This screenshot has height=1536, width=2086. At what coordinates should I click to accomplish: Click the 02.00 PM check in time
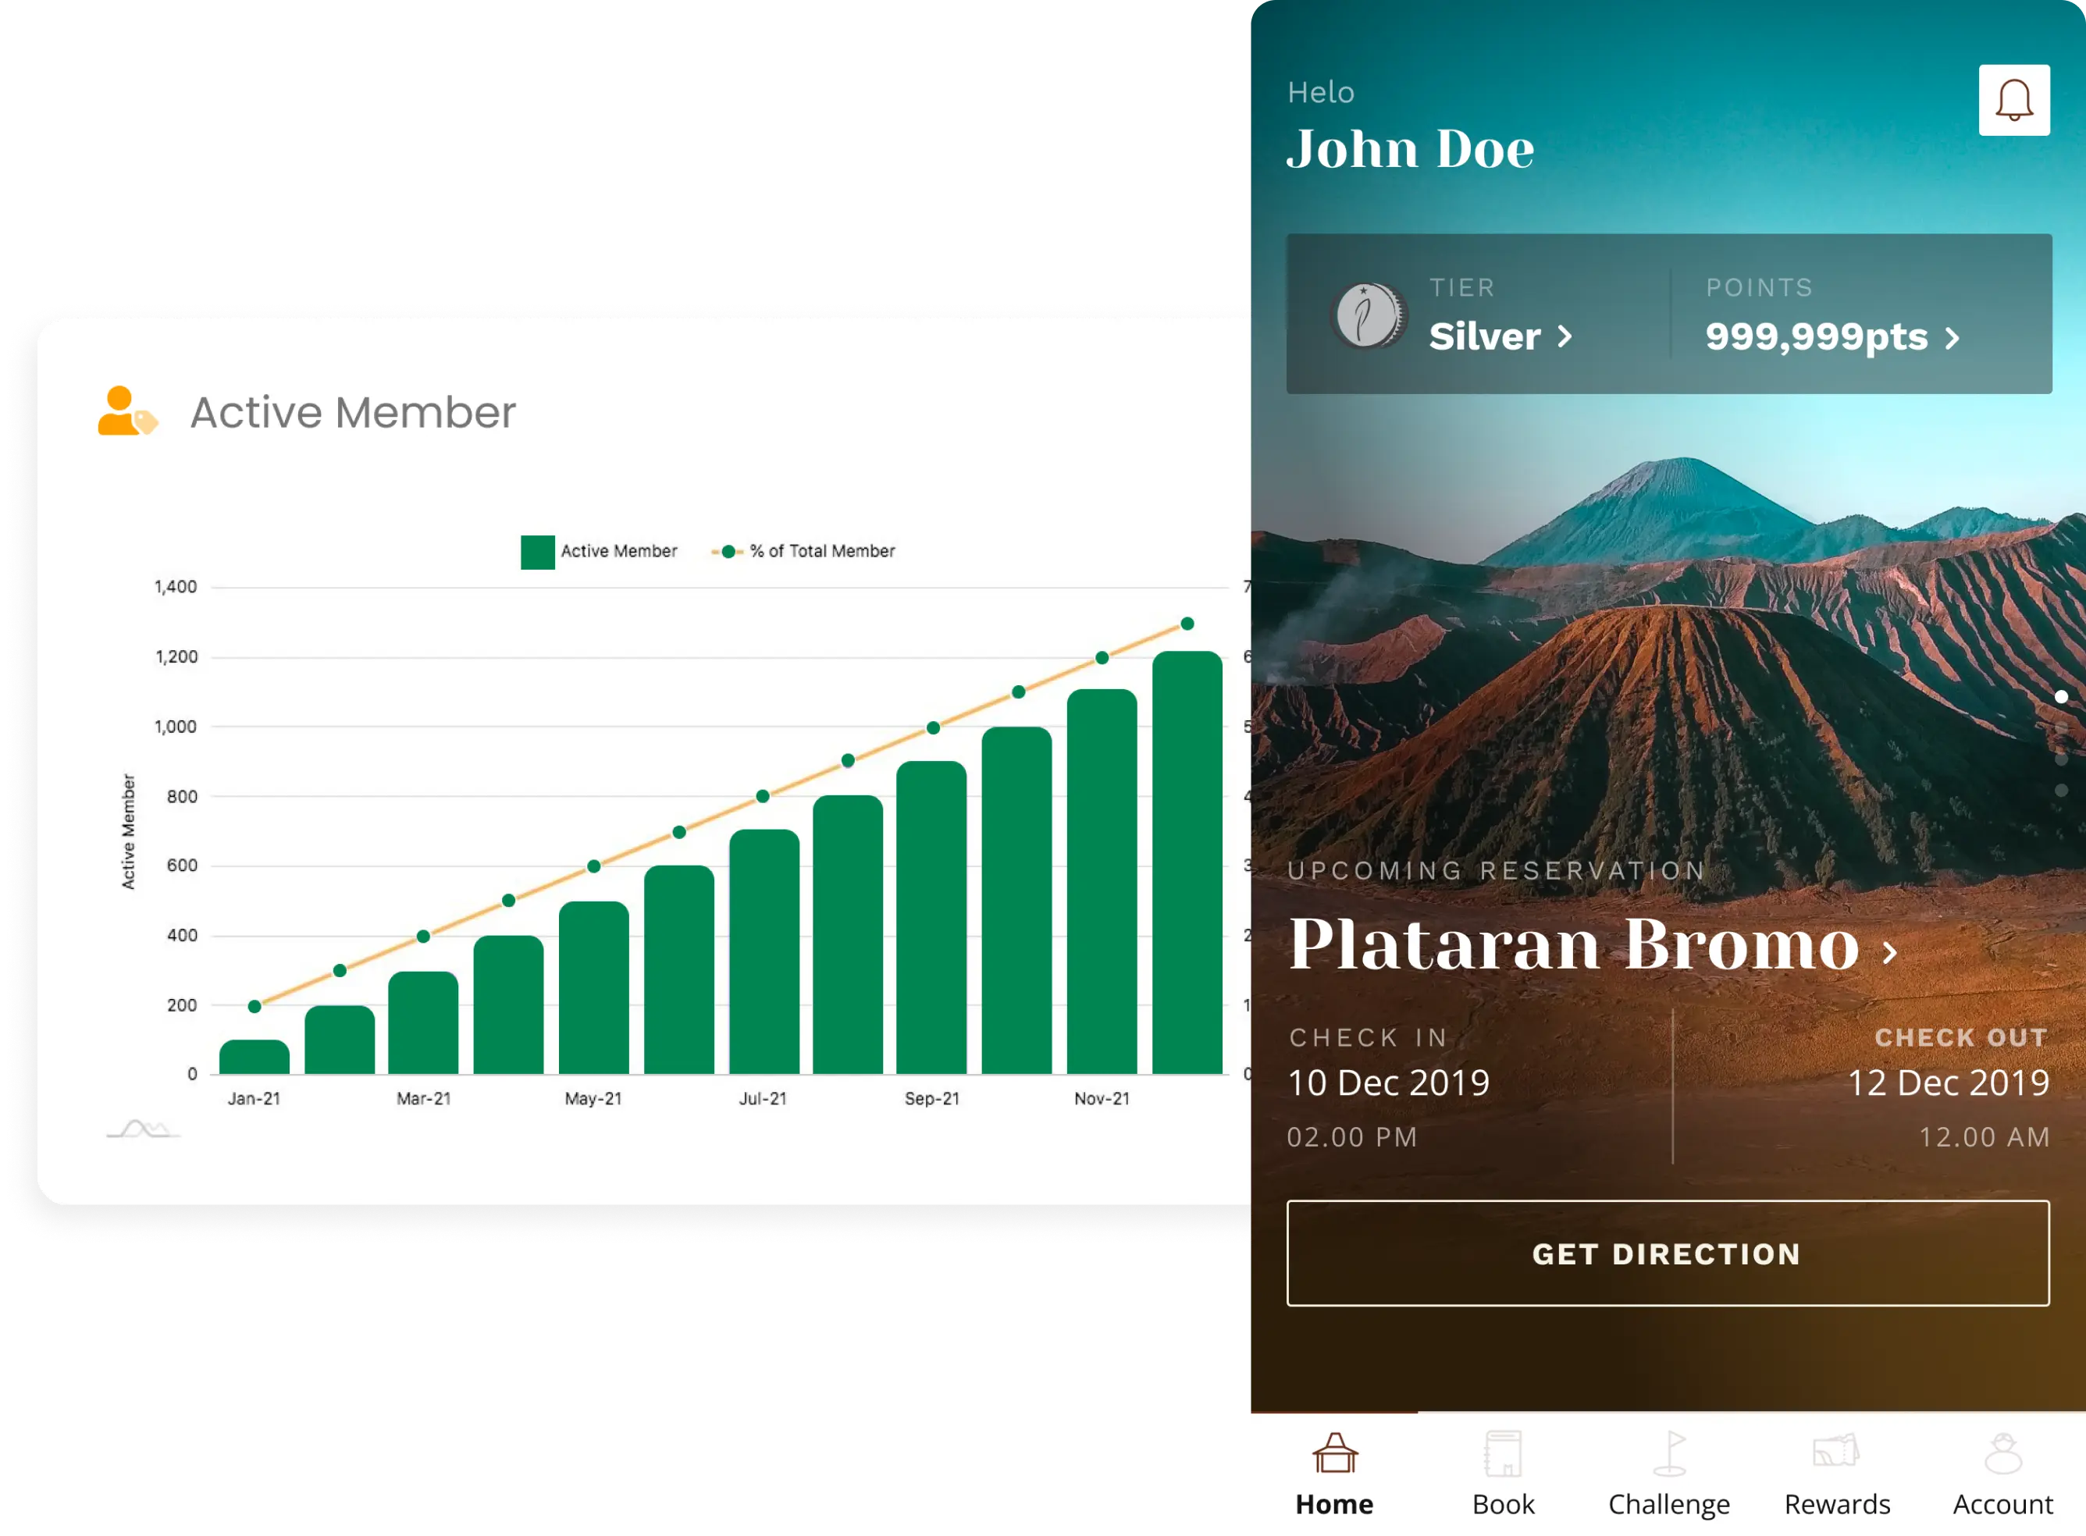(1352, 1137)
